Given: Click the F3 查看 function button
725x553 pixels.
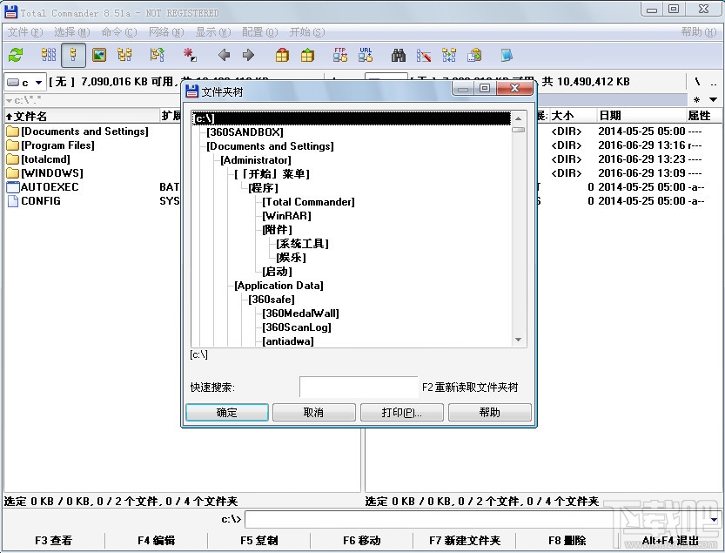Looking at the screenshot, I should point(54,540).
